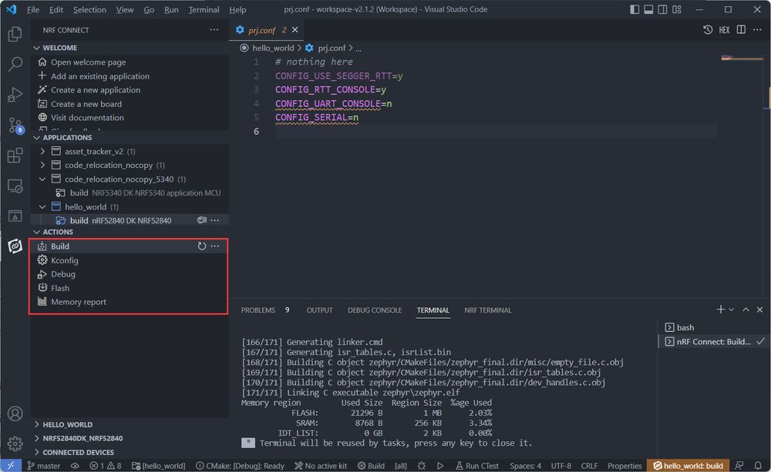Expand the asset_tracker_v2 application

[43, 152]
